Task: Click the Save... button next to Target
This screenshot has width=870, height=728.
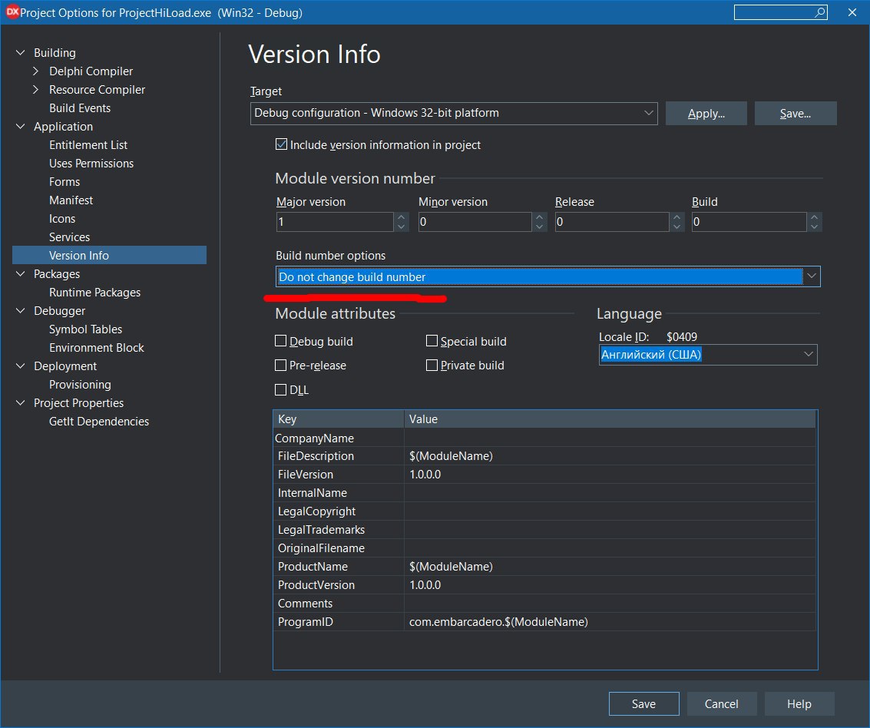Action: tap(795, 113)
